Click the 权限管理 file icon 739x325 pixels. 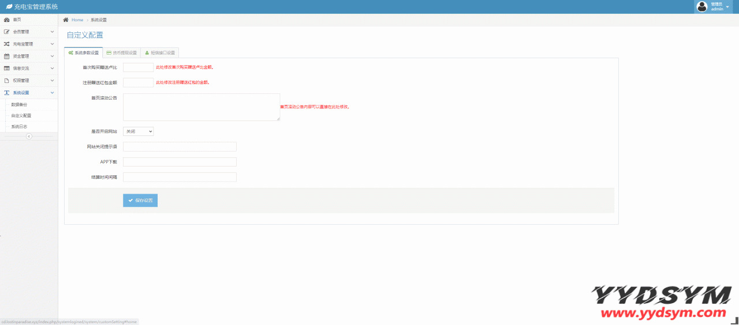point(7,80)
